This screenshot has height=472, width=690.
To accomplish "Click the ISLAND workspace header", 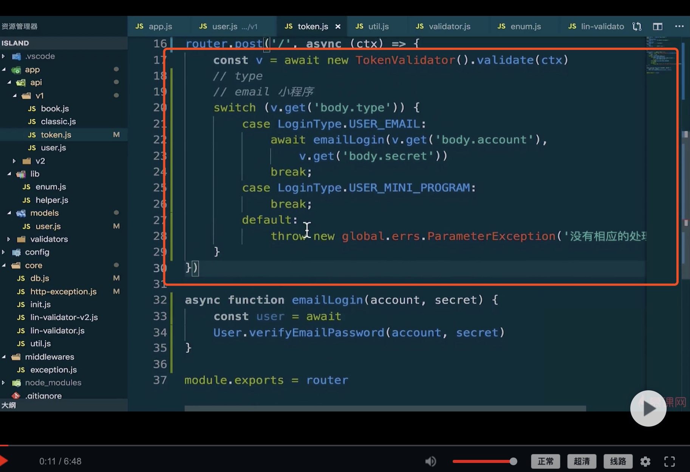I will pyautogui.click(x=63, y=43).
